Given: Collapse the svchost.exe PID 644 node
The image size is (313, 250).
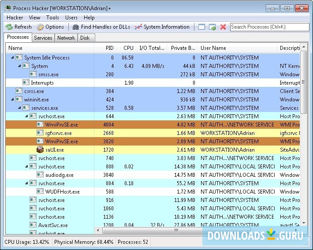Looking at the screenshot, I should 26,116.
